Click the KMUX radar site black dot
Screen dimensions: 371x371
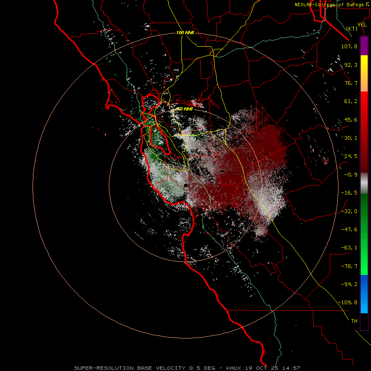click(x=186, y=185)
